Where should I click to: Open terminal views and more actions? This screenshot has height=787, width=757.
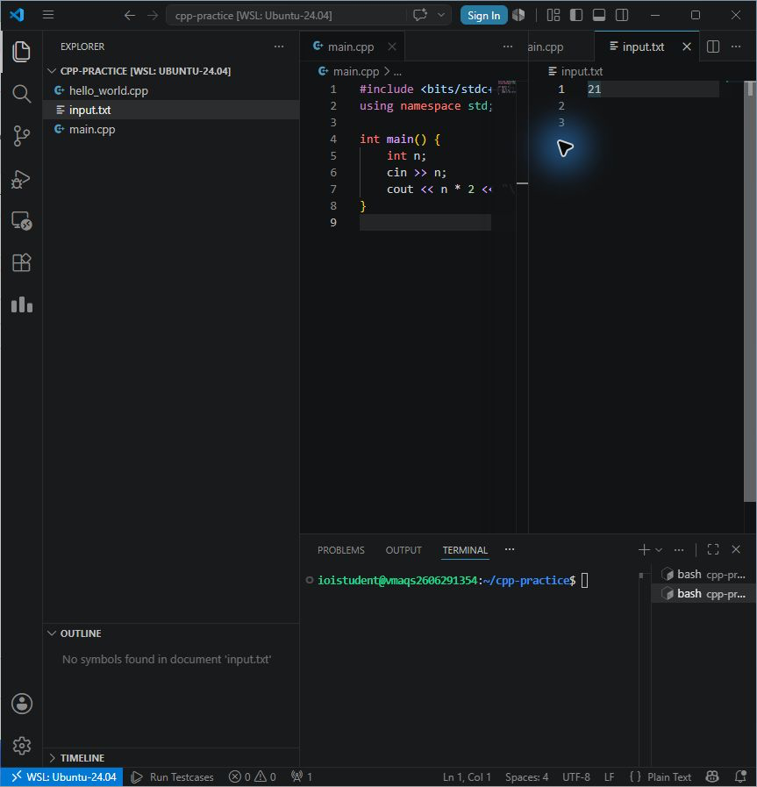pos(679,550)
